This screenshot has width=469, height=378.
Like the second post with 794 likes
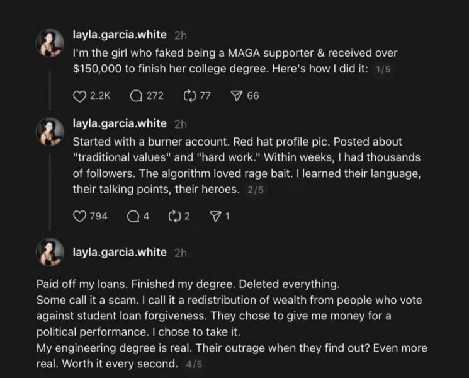pyautogui.click(x=79, y=216)
